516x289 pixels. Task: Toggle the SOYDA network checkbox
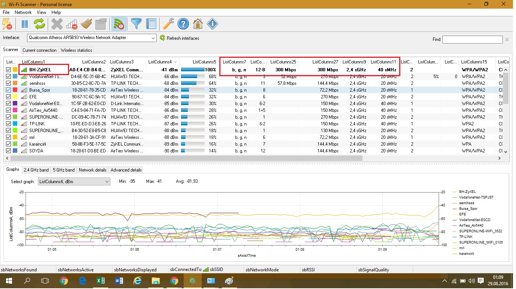pyautogui.click(x=9, y=151)
